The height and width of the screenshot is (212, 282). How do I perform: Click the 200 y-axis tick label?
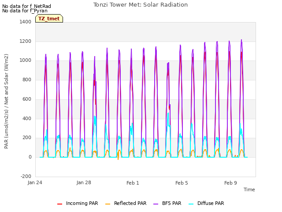tap(27, 137)
